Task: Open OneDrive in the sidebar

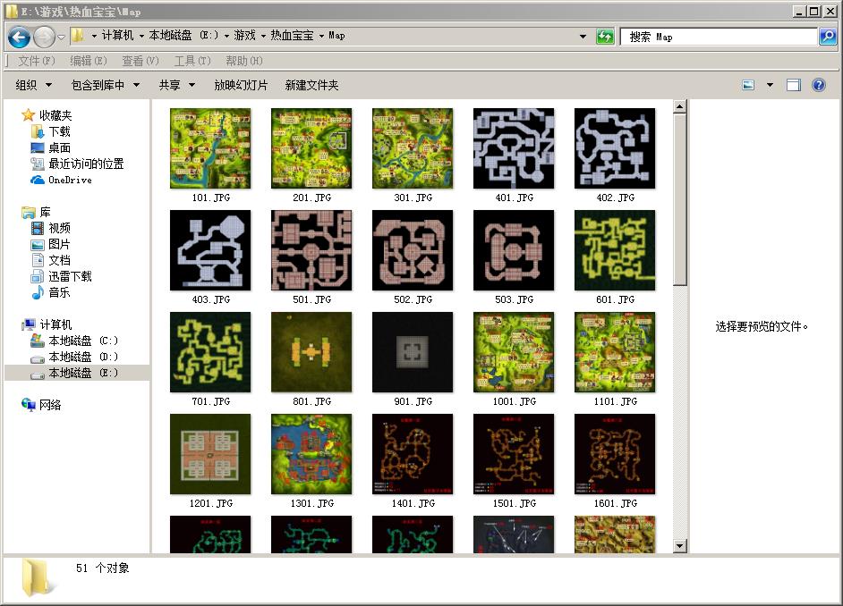Action: point(70,180)
